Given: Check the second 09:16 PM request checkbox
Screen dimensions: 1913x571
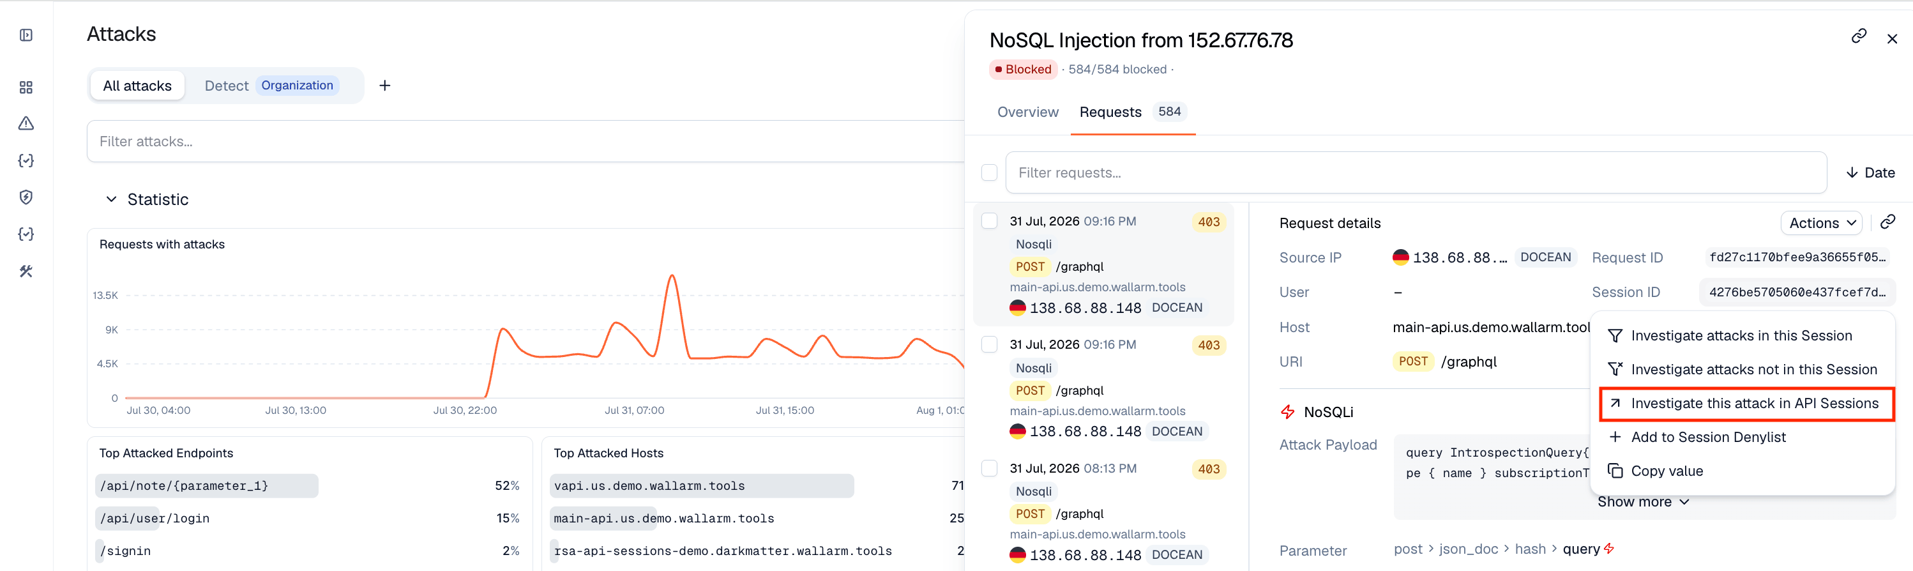Looking at the screenshot, I should (x=989, y=344).
